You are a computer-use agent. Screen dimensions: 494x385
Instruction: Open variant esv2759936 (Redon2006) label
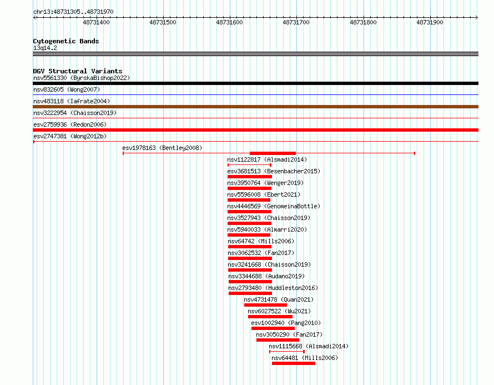70,124
